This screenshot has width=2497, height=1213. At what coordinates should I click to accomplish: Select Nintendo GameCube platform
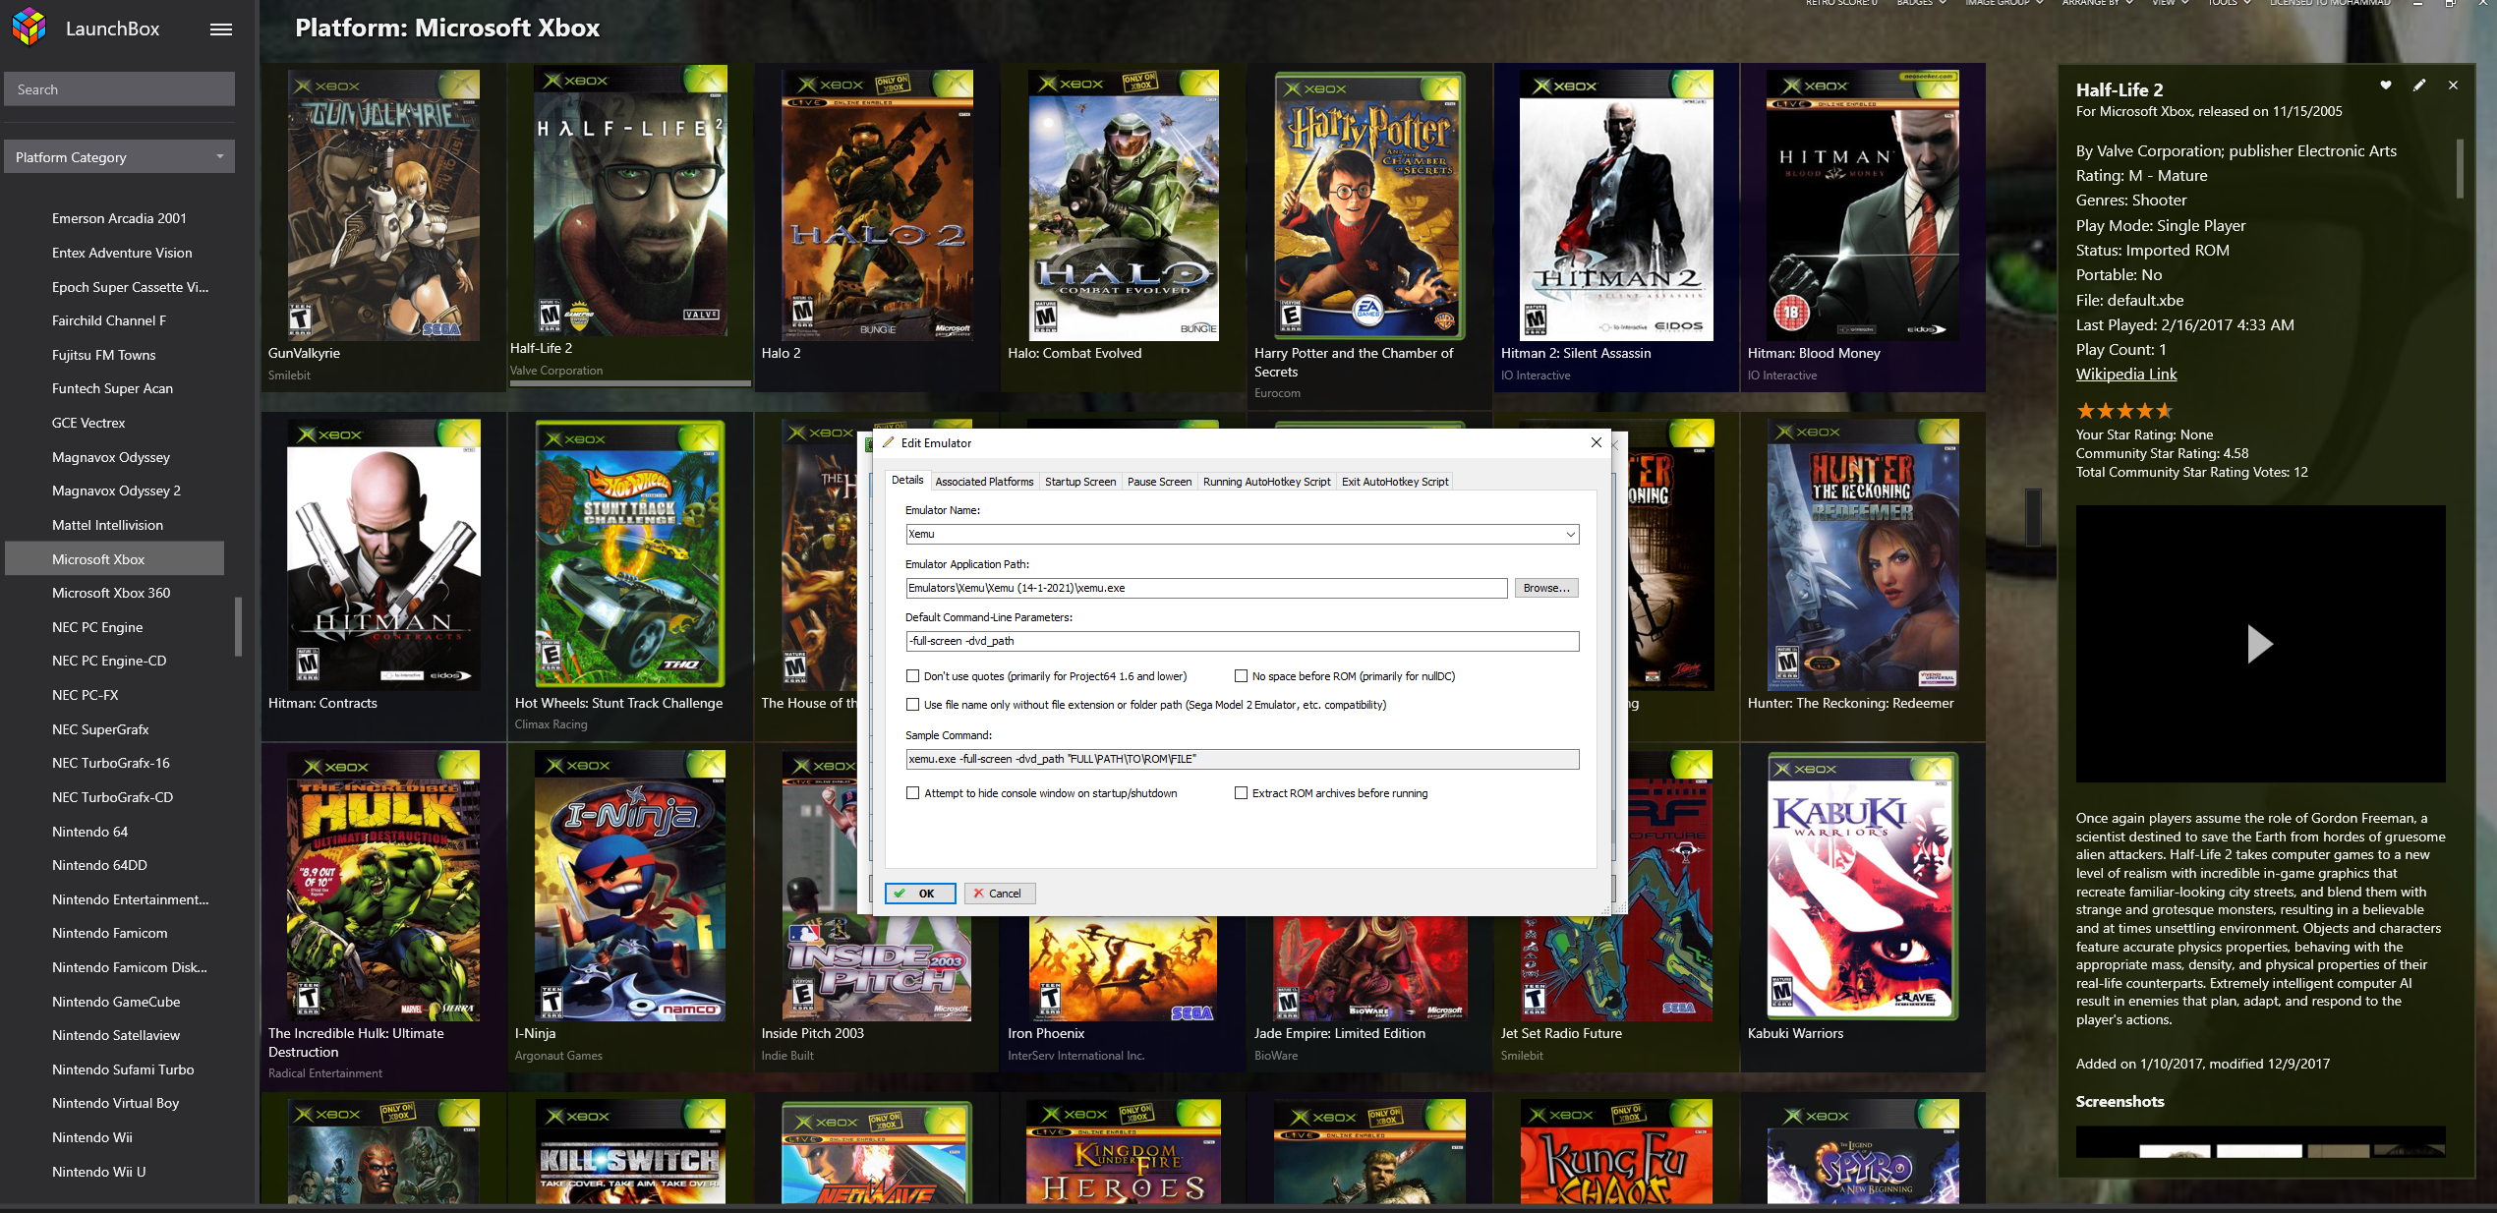tap(116, 1002)
